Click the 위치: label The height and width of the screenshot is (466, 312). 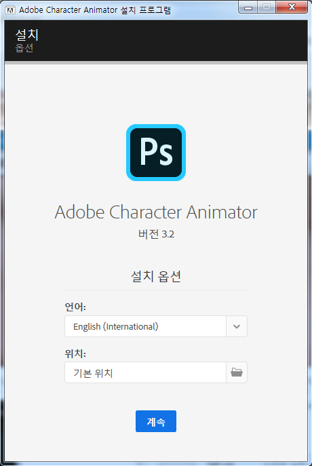point(75,353)
